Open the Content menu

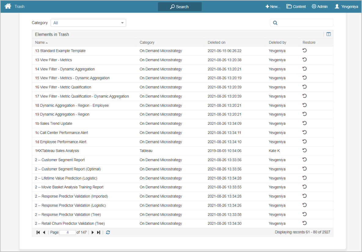(x=296, y=6)
